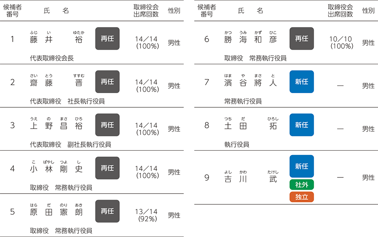Click the title 代表取締役 副社長執行役員
The image size is (378, 237).
70,145
